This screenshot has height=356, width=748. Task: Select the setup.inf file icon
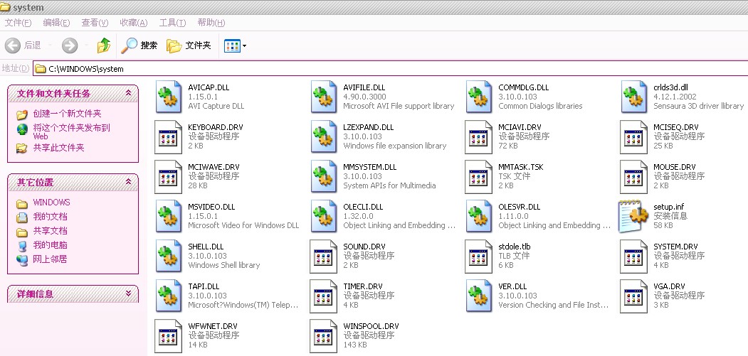click(x=633, y=216)
